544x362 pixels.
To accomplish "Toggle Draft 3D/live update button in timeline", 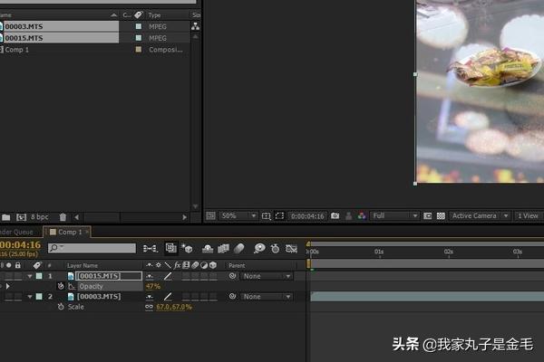I will tap(188, 248).
